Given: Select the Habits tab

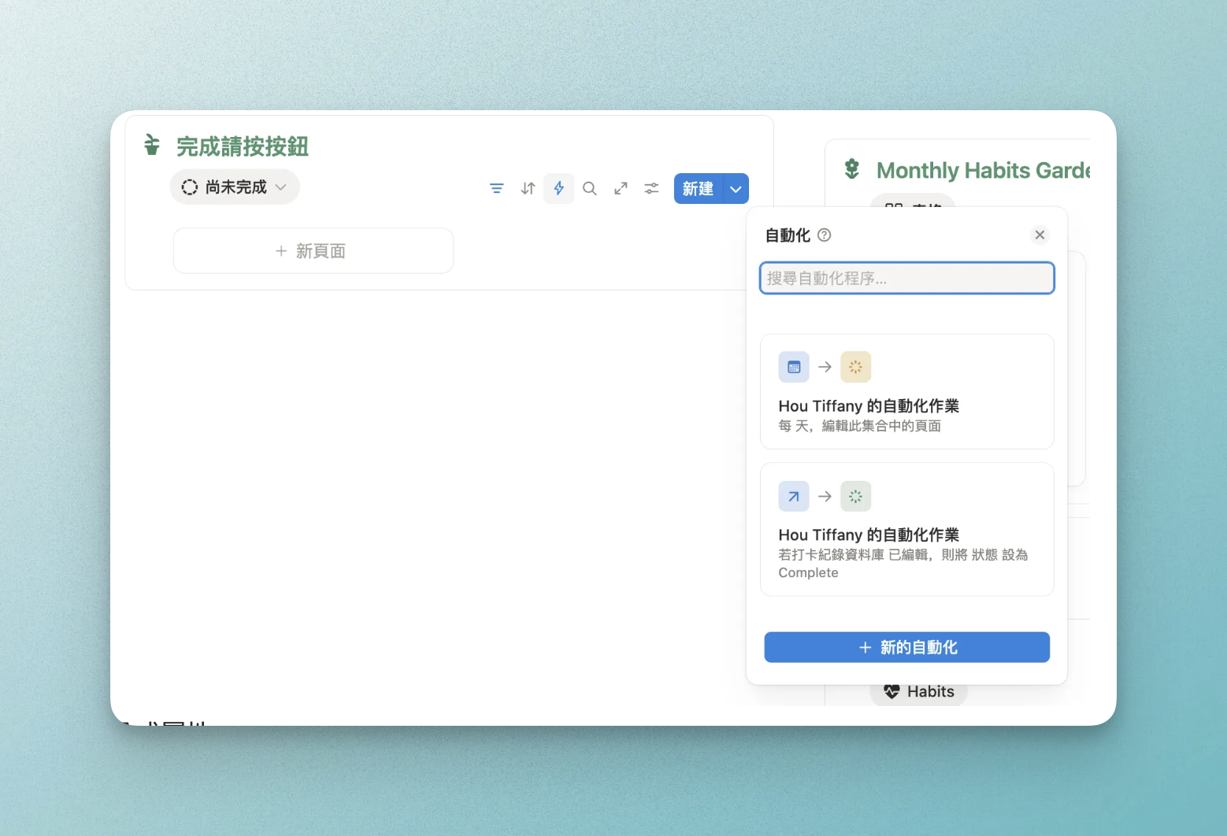Looking at the screenshot, I should [x=918, y=692].
